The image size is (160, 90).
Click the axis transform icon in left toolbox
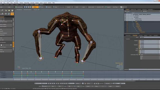(2, 14)
